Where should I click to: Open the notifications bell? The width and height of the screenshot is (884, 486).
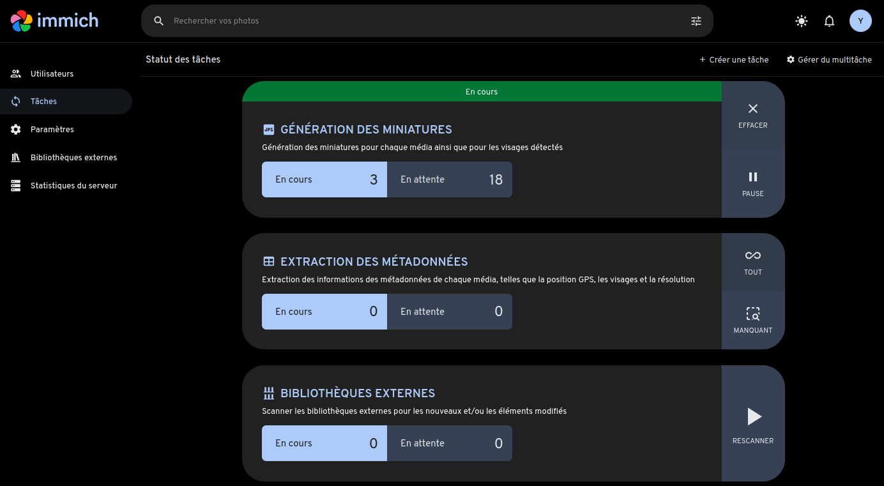click(829, 21)
